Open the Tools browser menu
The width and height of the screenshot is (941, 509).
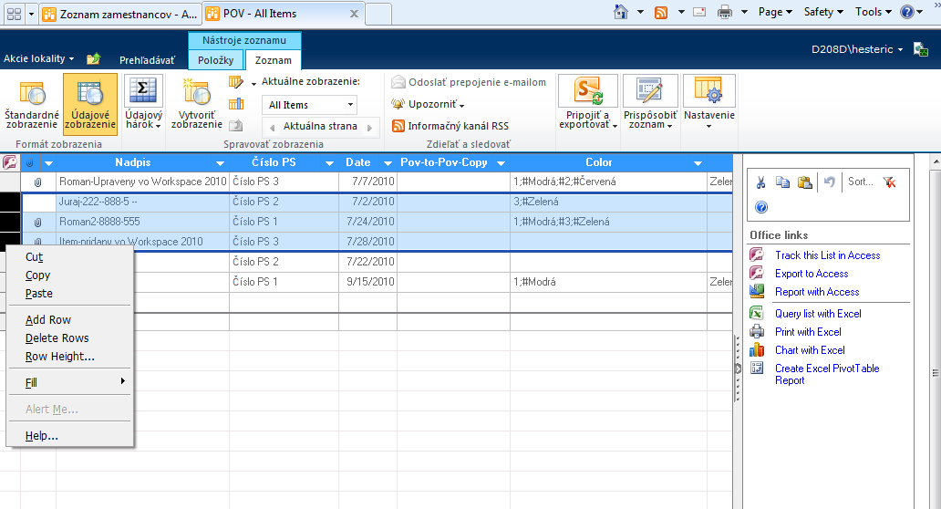point(874,12)
